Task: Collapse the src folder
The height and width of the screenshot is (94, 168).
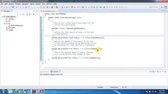Action: point(5,23)
